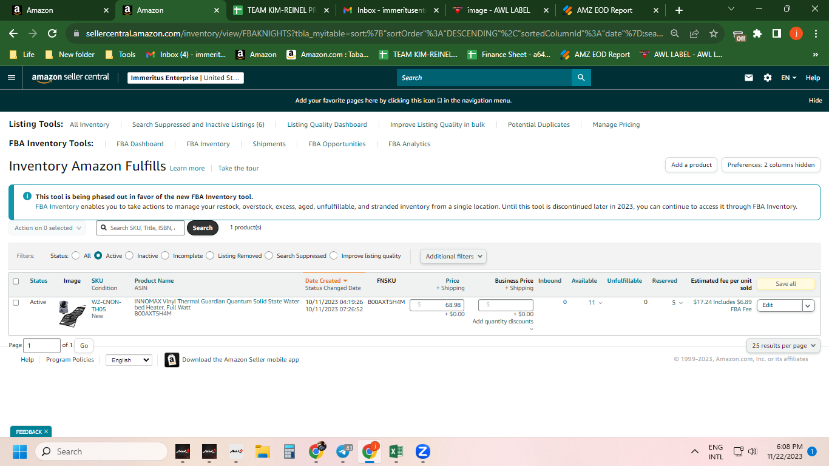Open the Chrome profile avatar
Screen dimensions: 829x466
[x=796, y=34]
